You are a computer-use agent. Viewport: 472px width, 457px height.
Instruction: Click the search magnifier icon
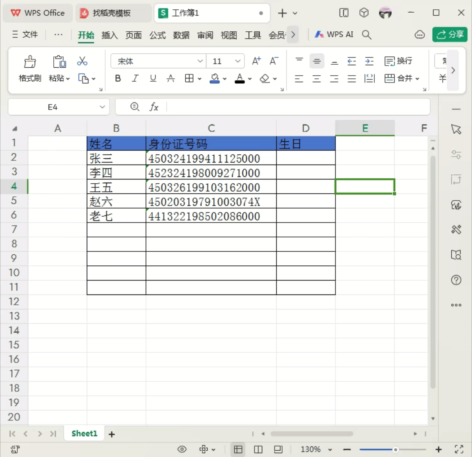click(x=366, y=35)
